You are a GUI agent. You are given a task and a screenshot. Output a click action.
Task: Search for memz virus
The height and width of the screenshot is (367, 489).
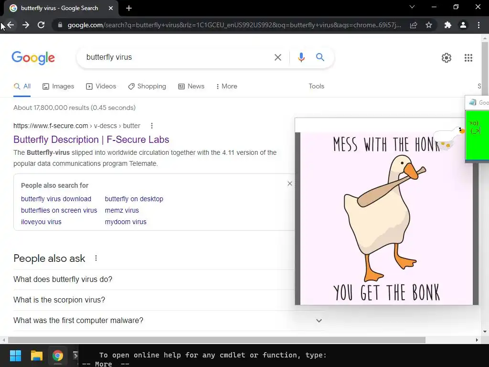[122, 210]
